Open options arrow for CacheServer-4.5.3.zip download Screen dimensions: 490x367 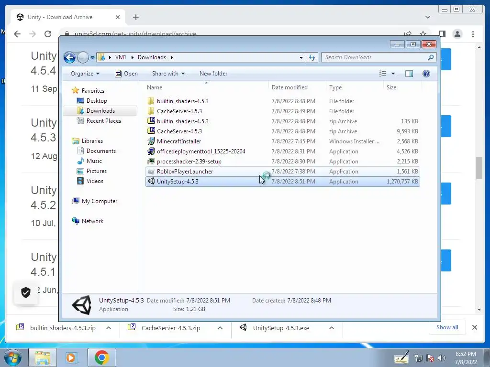pyautogui.click(x=220, y=328)
